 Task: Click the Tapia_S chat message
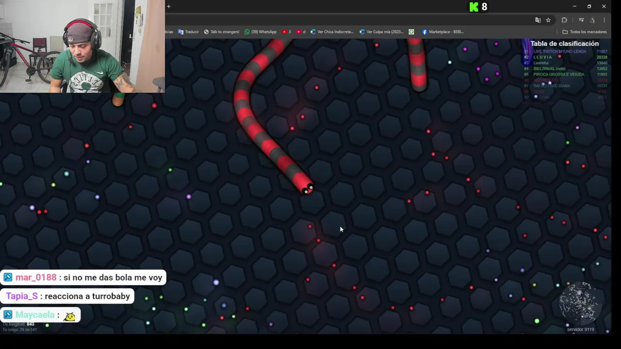point(67,296)
